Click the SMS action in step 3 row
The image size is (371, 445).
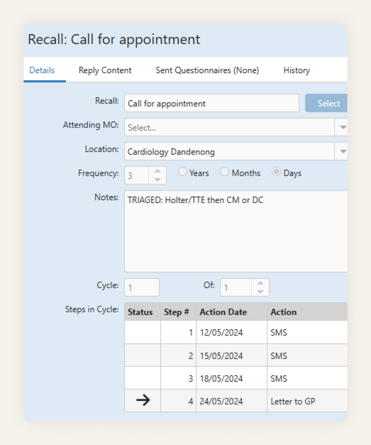click(307, 378)
